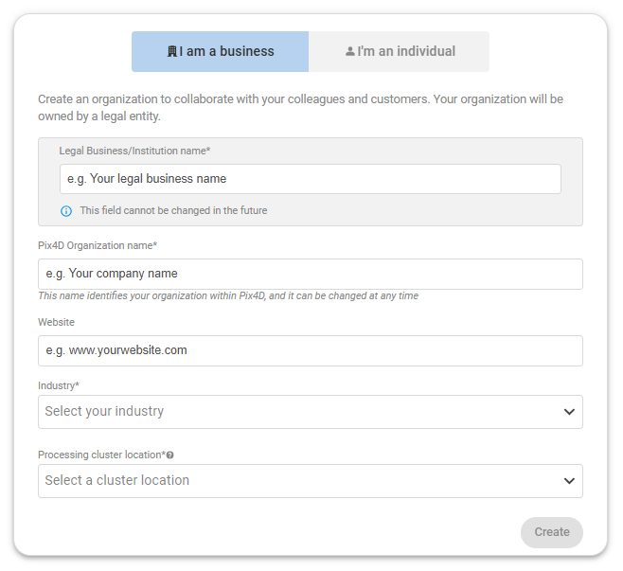This screenshot has width=623, height=571.
Task: Click the person icon in the individual tab
Action: (350, 52)
